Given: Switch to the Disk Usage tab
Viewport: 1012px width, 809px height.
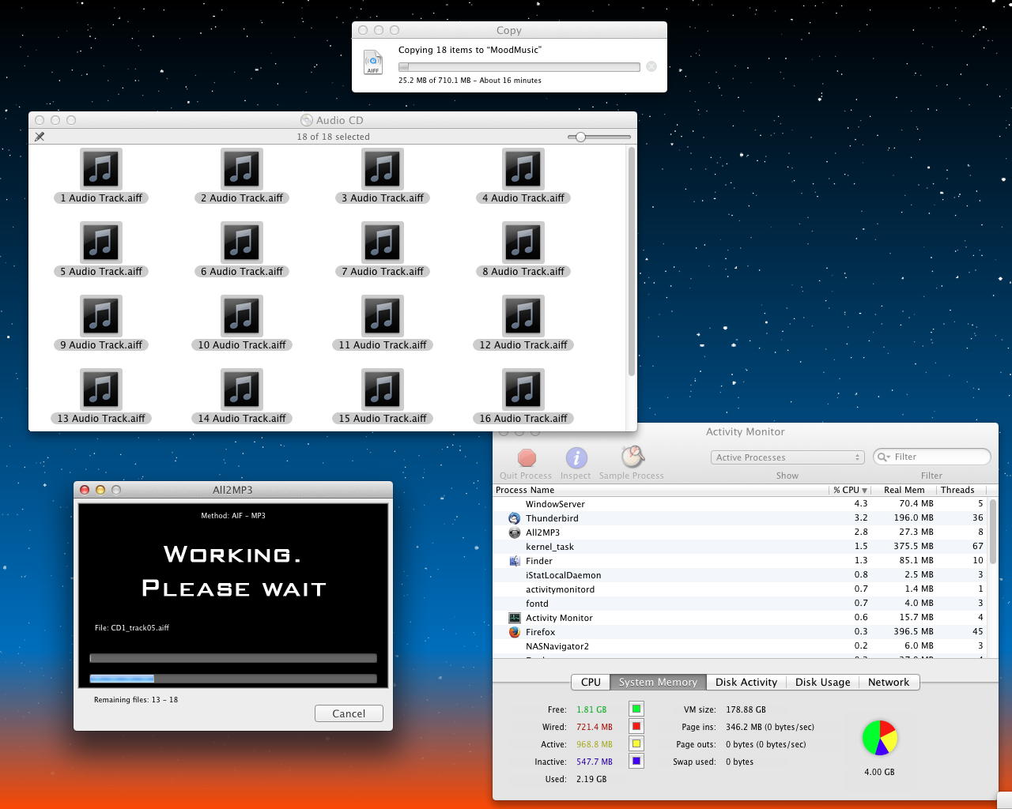Looking at the screenshot, I should 823,682.
